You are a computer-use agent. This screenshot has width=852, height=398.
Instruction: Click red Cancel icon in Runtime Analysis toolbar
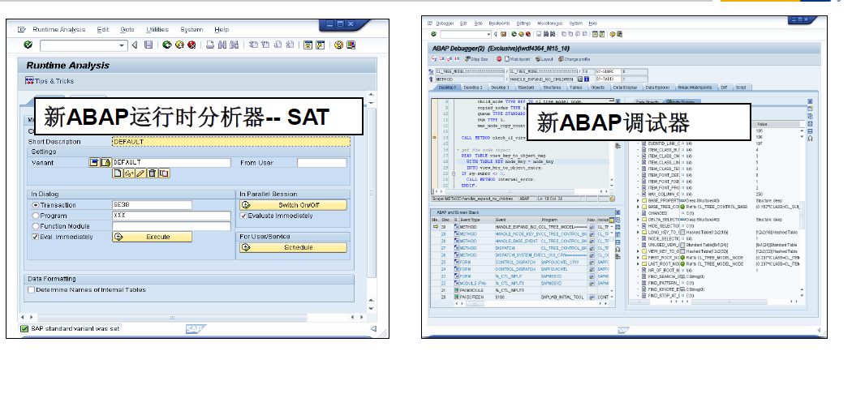tap(191, 45)
